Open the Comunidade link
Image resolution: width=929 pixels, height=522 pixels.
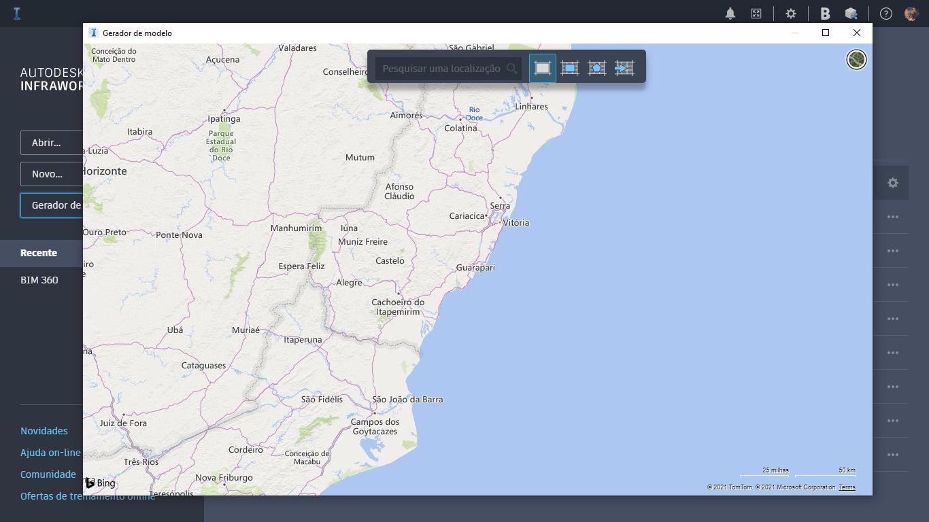click(x=48, y=474)
